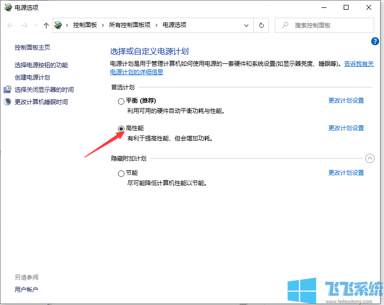Click the sleep moon icon in sidebar

point(7,102)
